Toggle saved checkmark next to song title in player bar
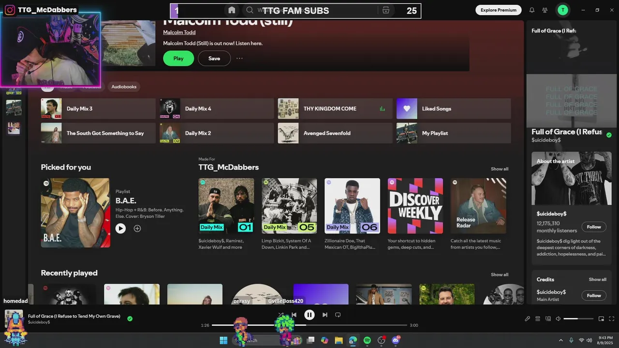 coord(130,319)
